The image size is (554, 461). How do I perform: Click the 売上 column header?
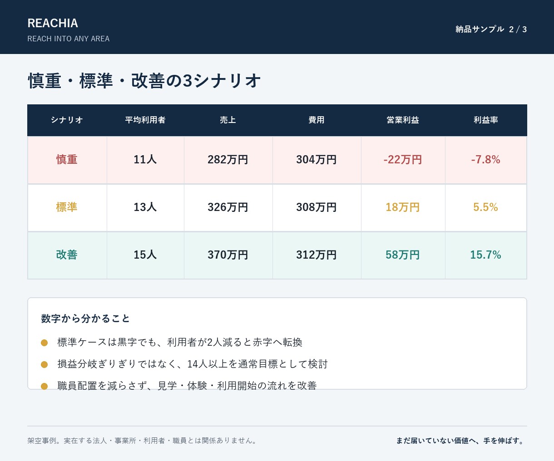[228, 120]
